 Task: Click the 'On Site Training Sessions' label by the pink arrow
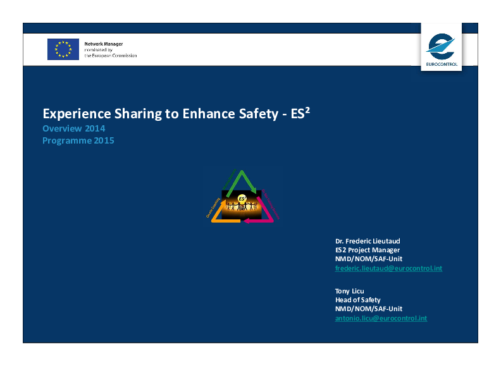point(271,204)
